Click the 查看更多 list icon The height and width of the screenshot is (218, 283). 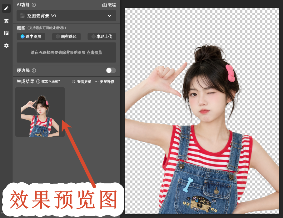(x=73, y=82)
